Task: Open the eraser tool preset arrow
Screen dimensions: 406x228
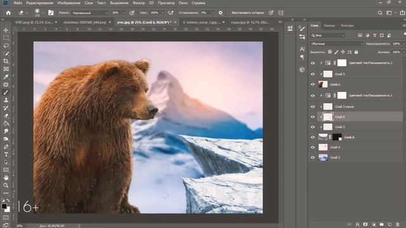Action: pyautogui.click(x=27, y=13)
